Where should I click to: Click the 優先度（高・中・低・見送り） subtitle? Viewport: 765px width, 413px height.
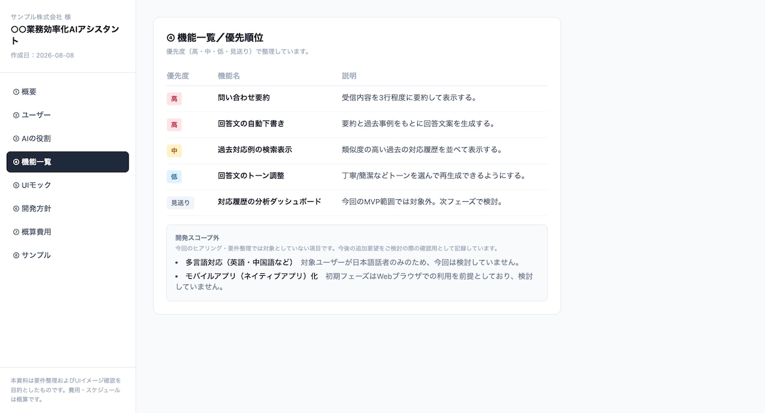click(238, 51)
